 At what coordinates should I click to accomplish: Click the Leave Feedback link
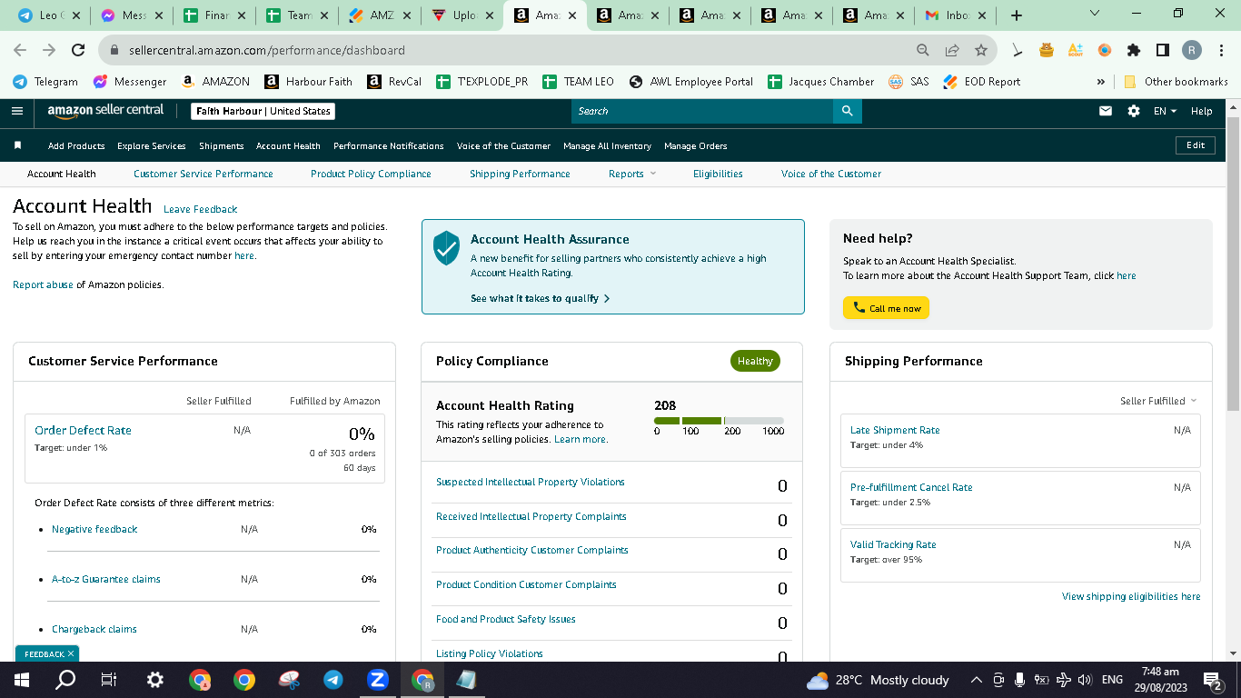(x=201, y=209)
